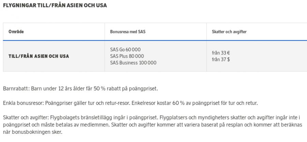This screenshot has height=142, width=307.
Task: Click the Bonusresa med SAS column header
Action: click(x=128, y=32)
